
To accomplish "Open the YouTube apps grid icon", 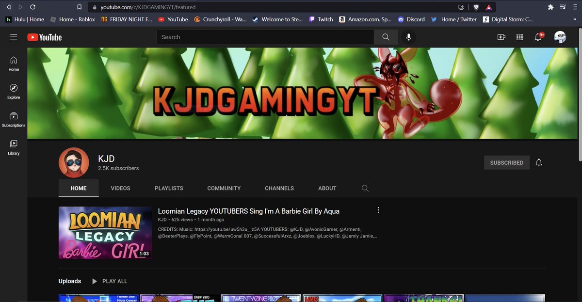I will [519, 37].
